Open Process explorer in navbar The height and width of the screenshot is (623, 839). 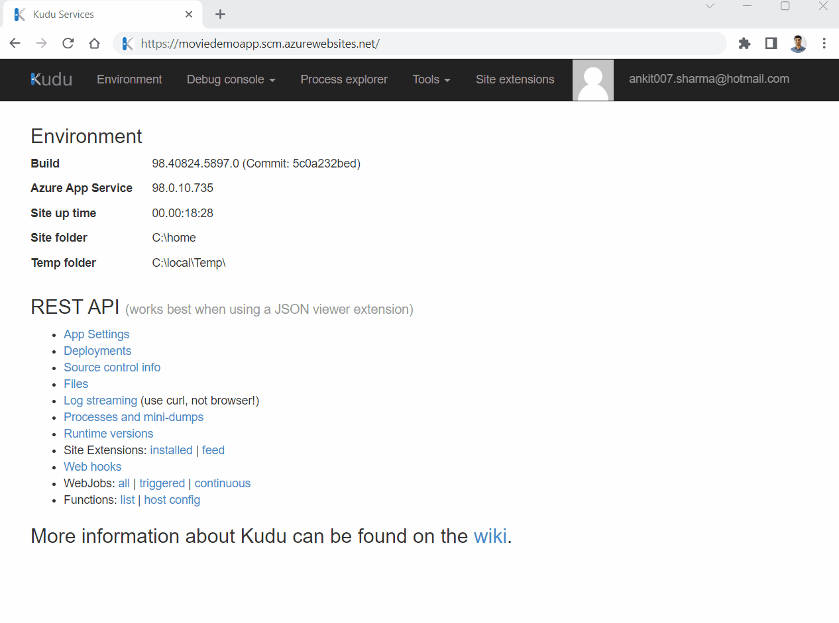[344, 79]
